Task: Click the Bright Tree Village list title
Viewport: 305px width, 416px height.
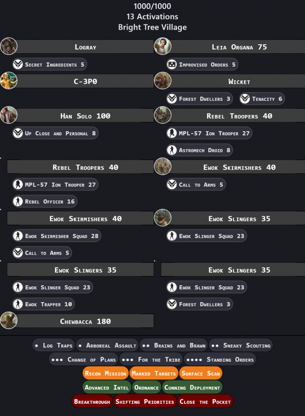Action: 152,28
